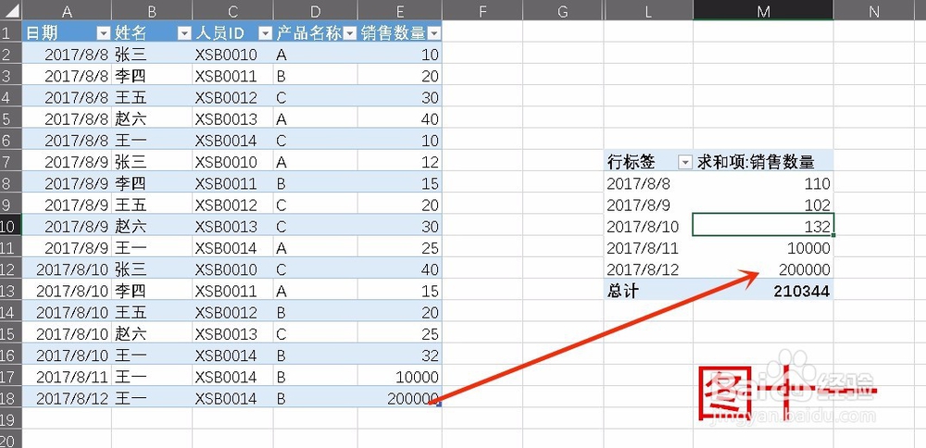Open the 产品名称 column filter dropdown
Viewport: 926px width, 448px height.
click(350, 33)
